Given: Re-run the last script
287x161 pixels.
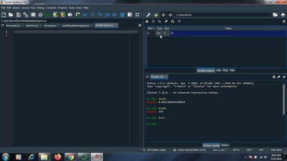Looking at the screenshot, I should pyautogui.click(x=78, y=15).
